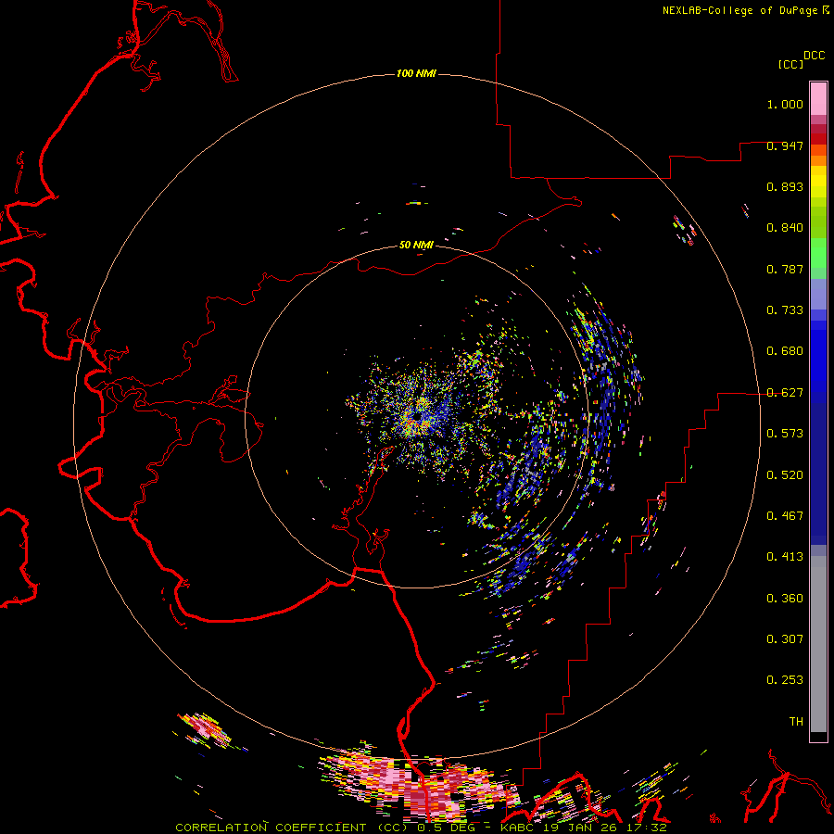834x834 pixels.
Task: Click the 0.520 scale value
Action: pos(785,475)
